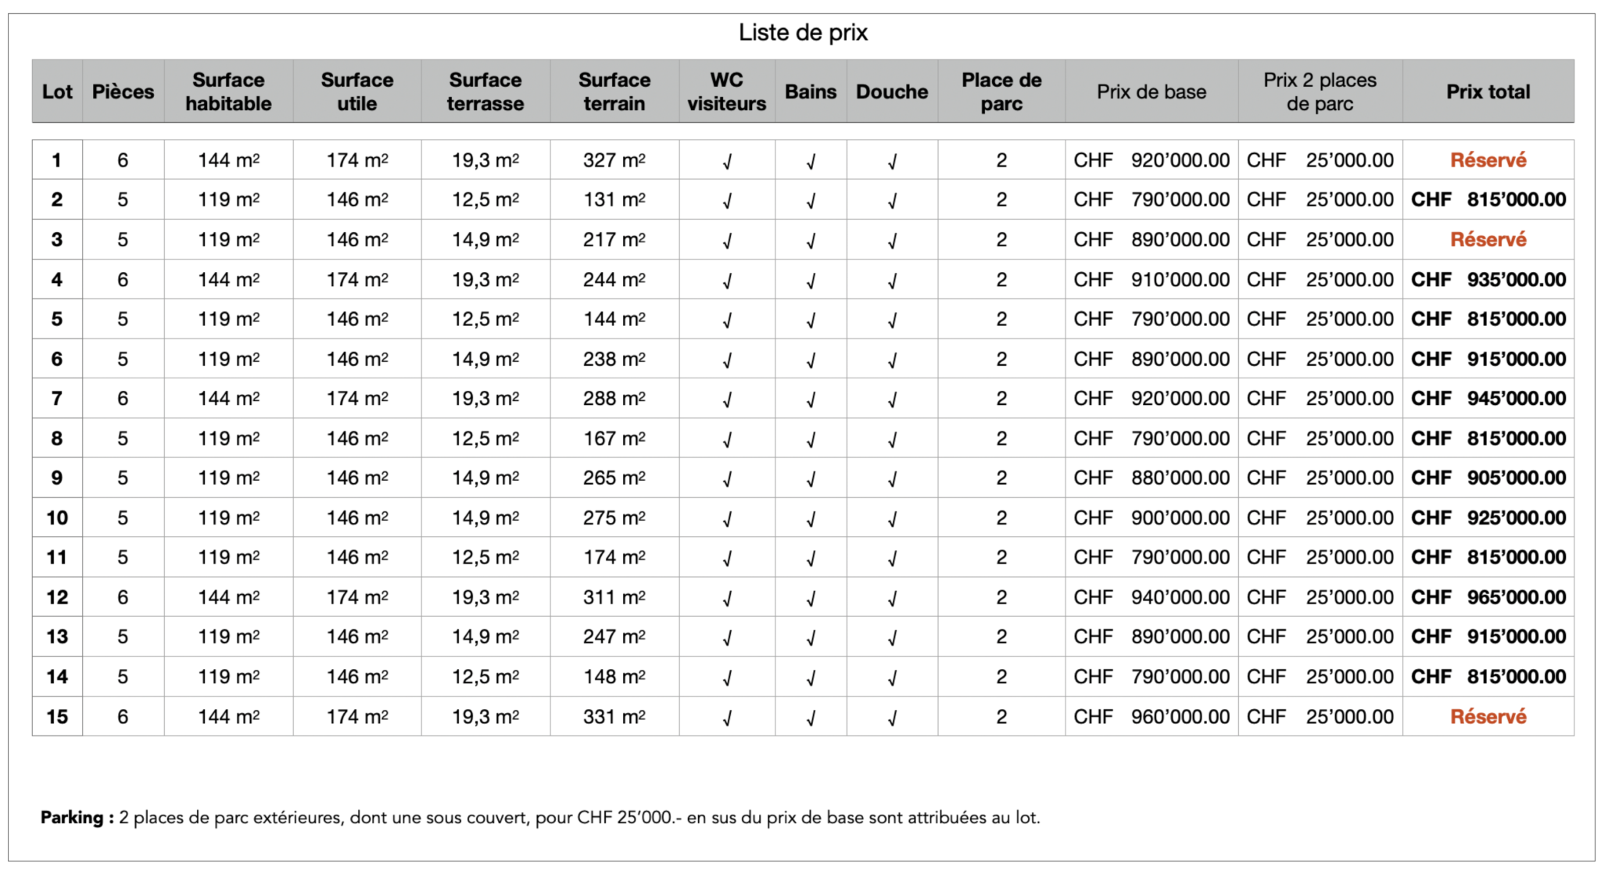Click the total price CHF 965'000.00

click(x=1488, y=597)
